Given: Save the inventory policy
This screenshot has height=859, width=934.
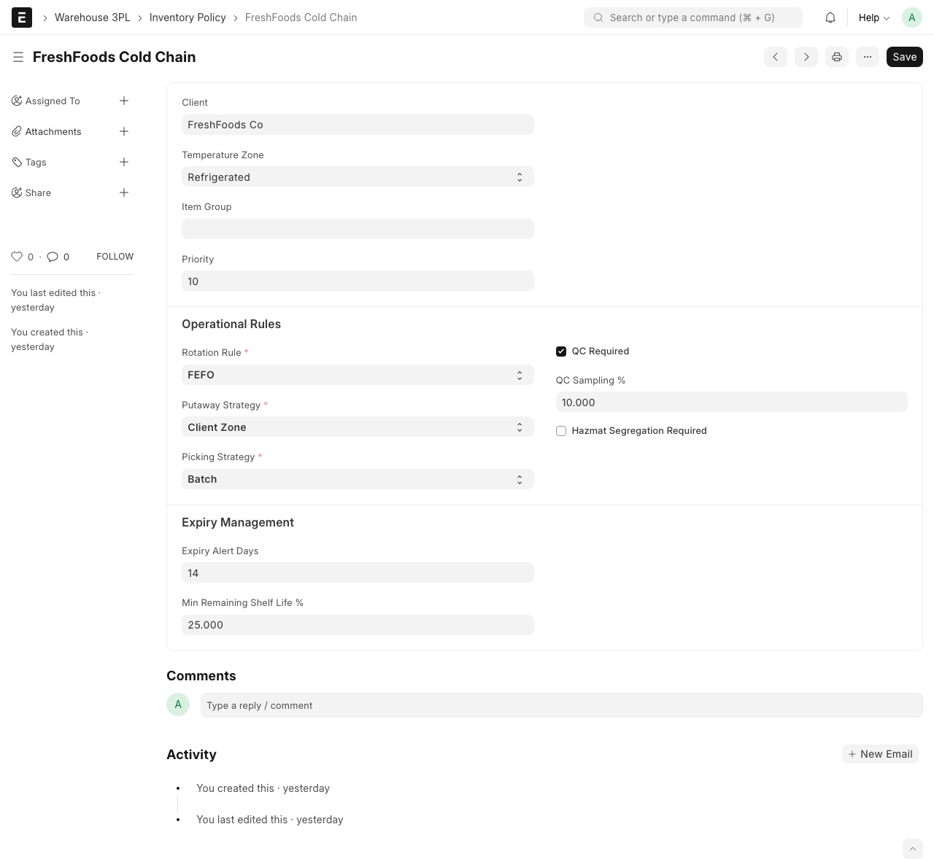Looking at the screenshot, I should [904, 57].
